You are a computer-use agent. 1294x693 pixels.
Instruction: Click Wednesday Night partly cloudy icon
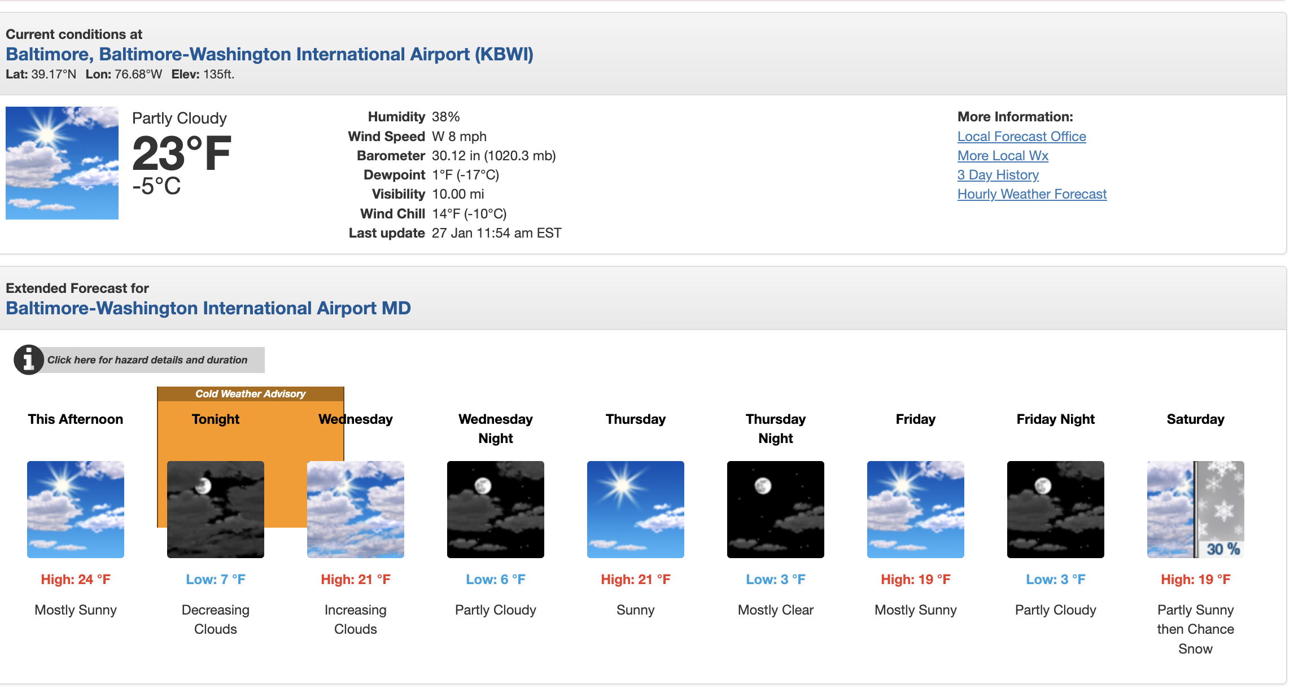pos(496,510)
